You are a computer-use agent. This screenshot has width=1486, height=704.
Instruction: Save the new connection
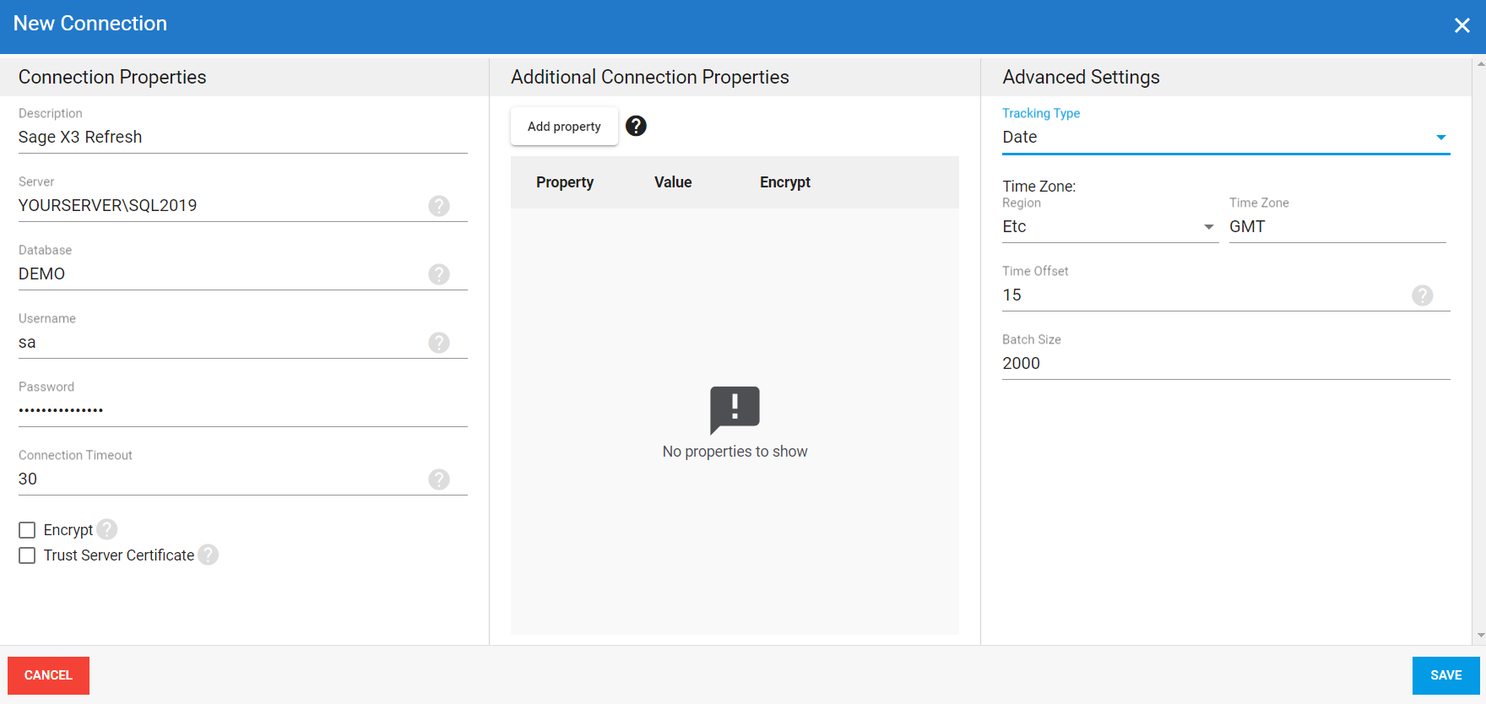[1445, 675]
